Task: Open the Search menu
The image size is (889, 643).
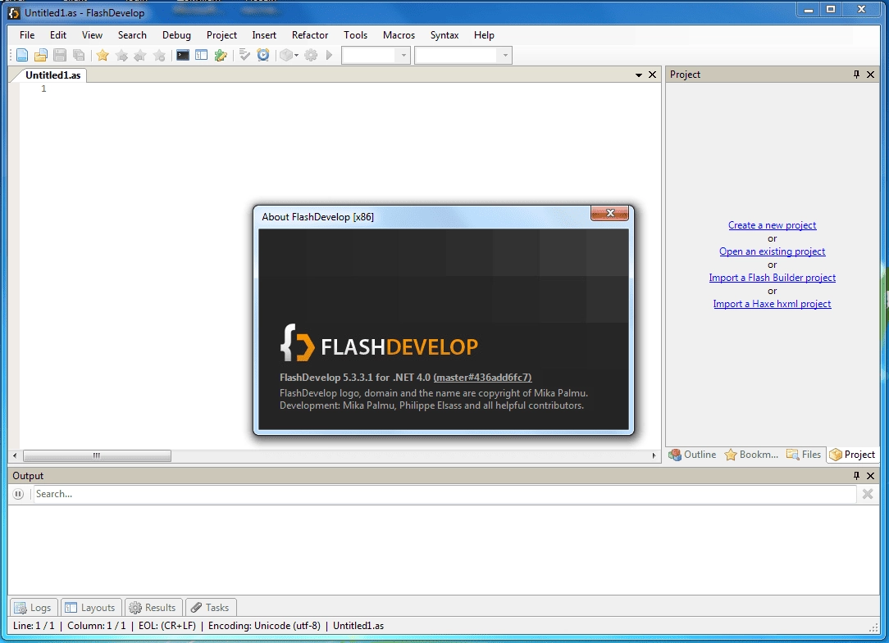Action: (132, 35)
